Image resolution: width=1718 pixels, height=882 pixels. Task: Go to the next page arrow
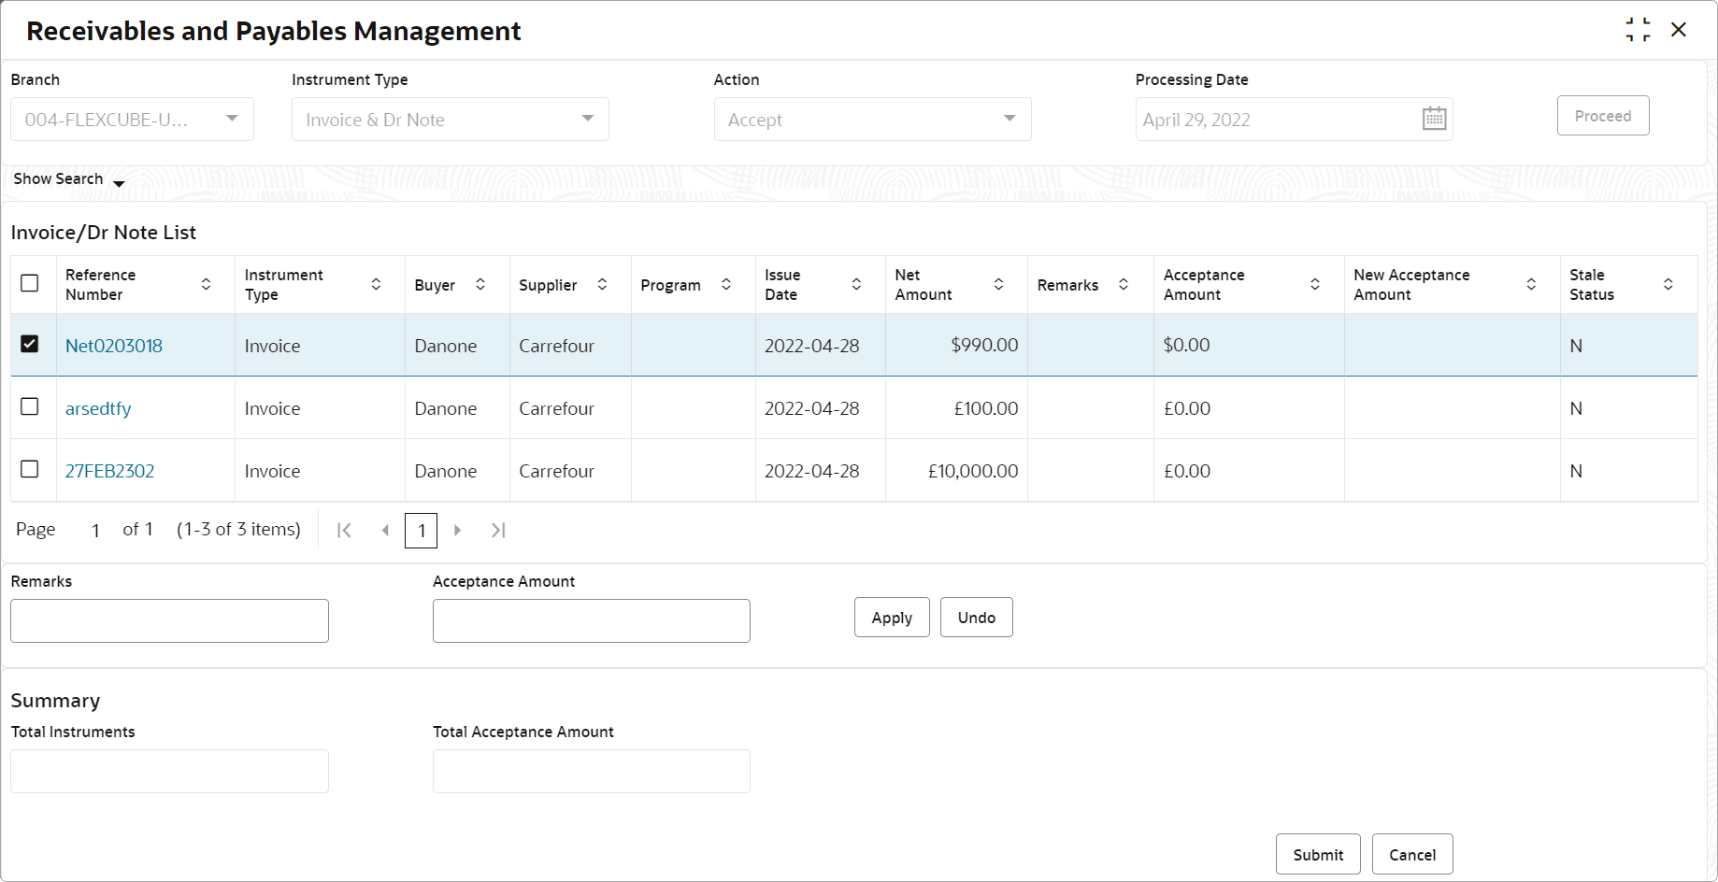pyautogui.click(x=457, y=530)
